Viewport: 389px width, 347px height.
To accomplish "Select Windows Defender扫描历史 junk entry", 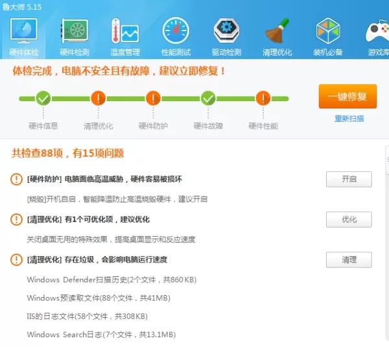I will coord(112,280).
